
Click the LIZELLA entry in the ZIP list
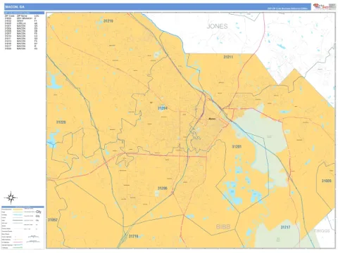coord(21,23)
